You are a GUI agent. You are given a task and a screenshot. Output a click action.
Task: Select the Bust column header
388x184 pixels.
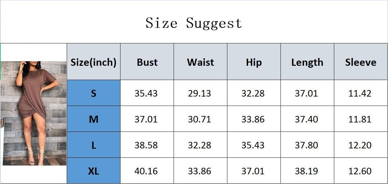point(147,62)
